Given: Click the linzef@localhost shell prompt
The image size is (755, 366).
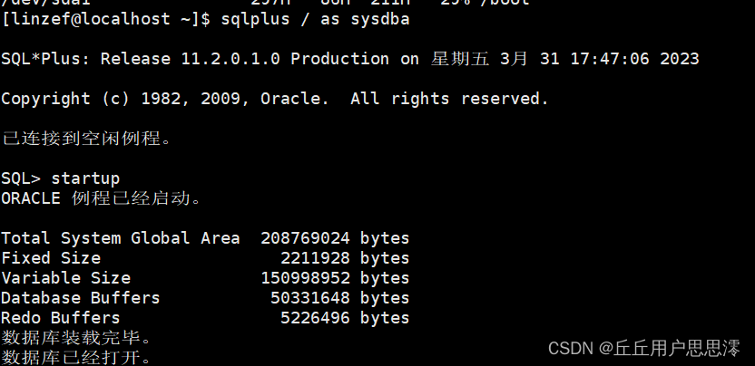Looking at the screenshot, I should [x=106, y=19].
